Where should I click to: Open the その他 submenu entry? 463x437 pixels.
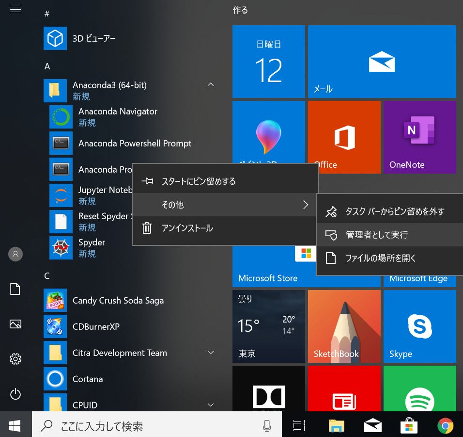225,205
